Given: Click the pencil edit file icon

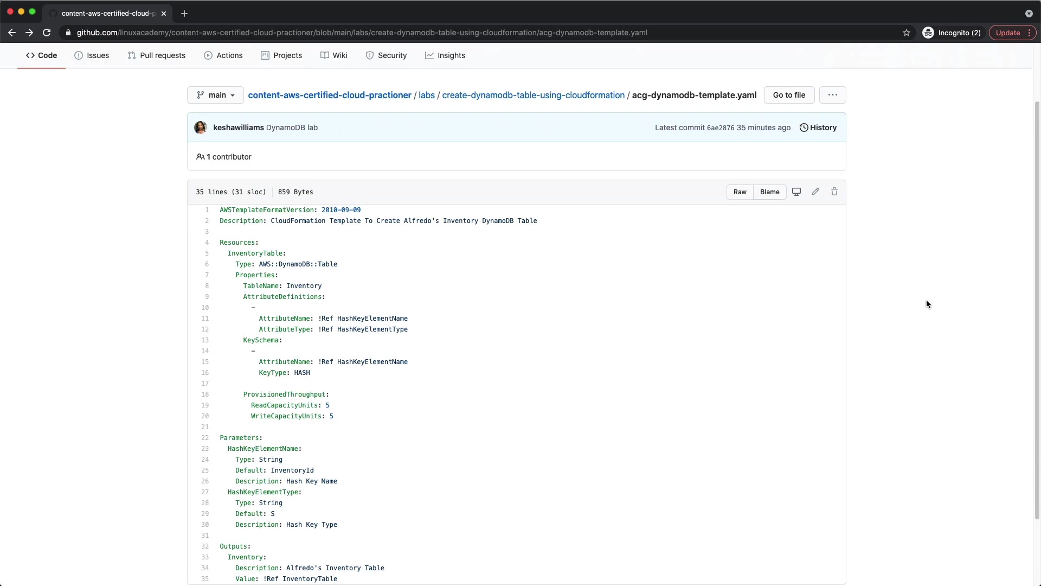Looking at the screenshot, I should coord(815,192).
